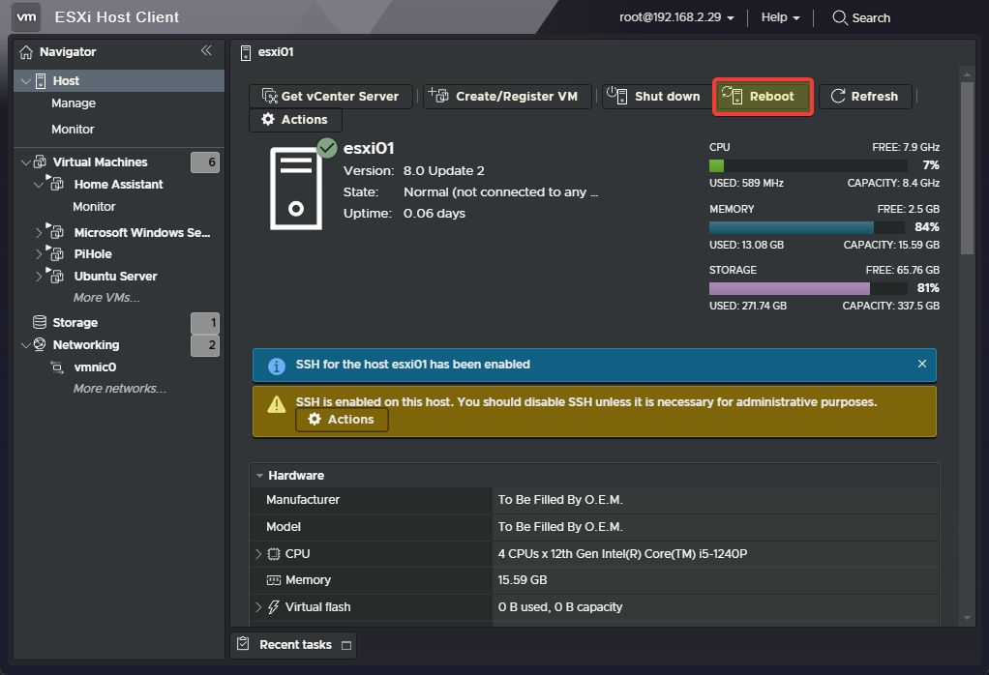989x675 pixels.
Task: Open Actions in the SSH warning banner
Action: 342,420
